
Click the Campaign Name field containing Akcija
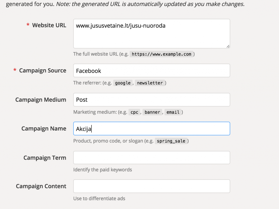[x=151, y=129]
